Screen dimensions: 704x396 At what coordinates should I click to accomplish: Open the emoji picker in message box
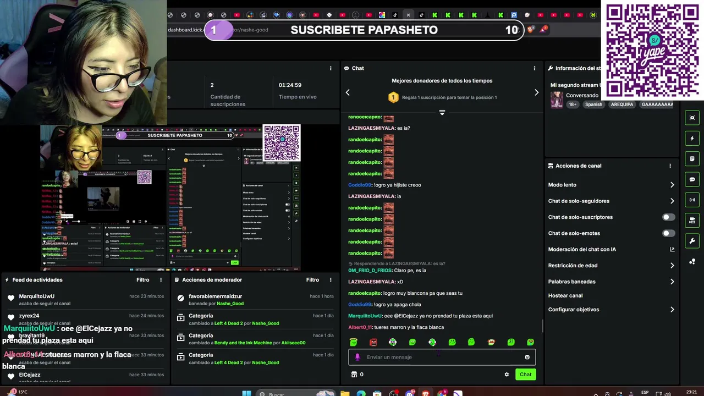click(527, 357)
